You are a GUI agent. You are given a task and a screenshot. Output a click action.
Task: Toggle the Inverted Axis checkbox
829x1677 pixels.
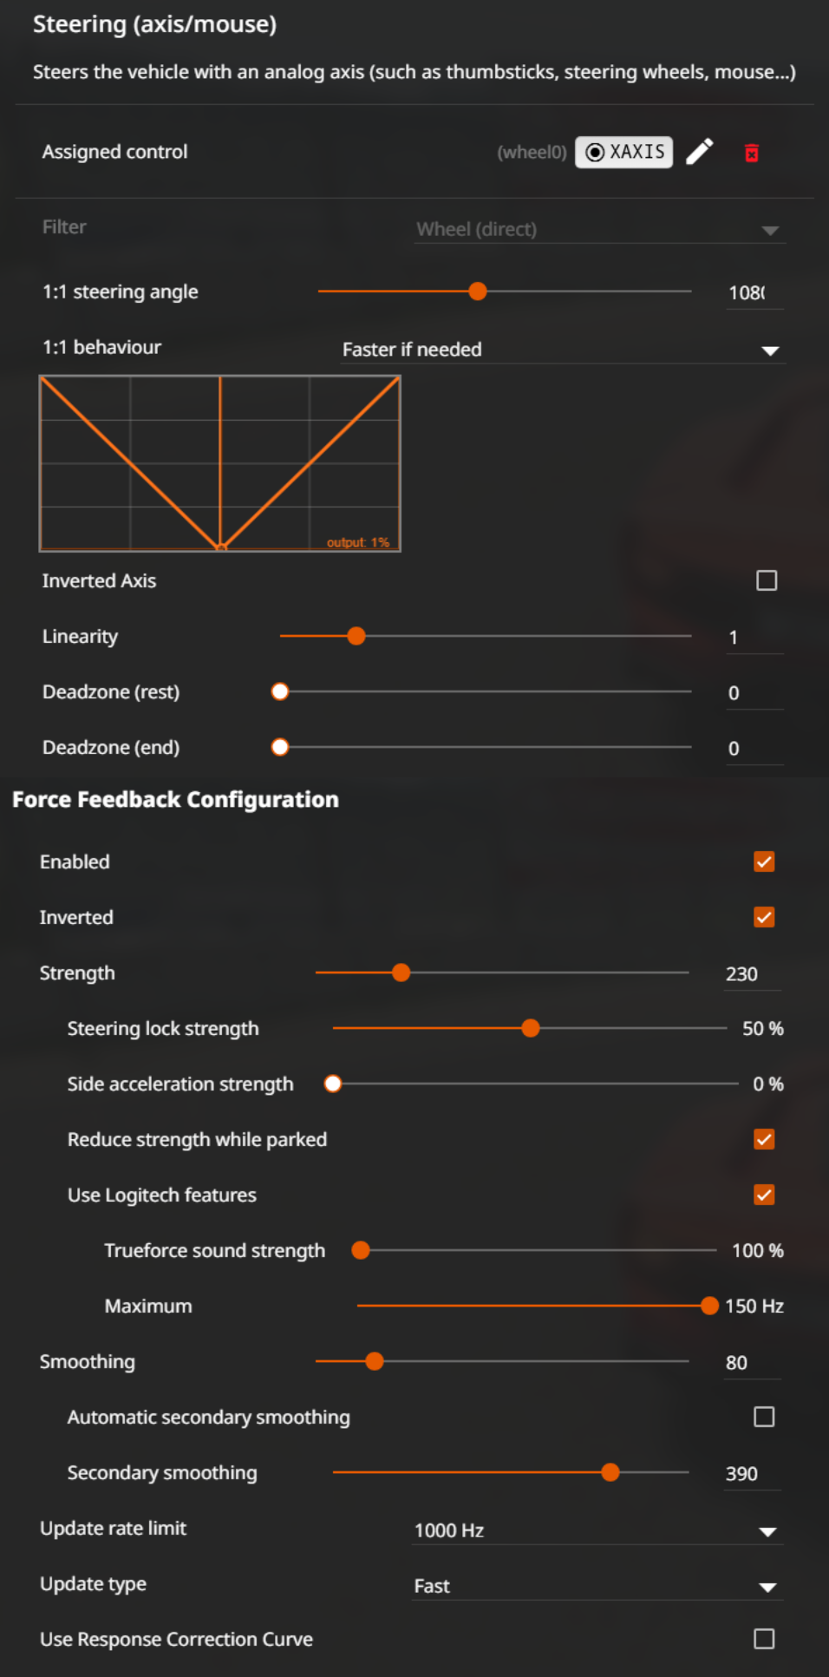click(767, 580)
